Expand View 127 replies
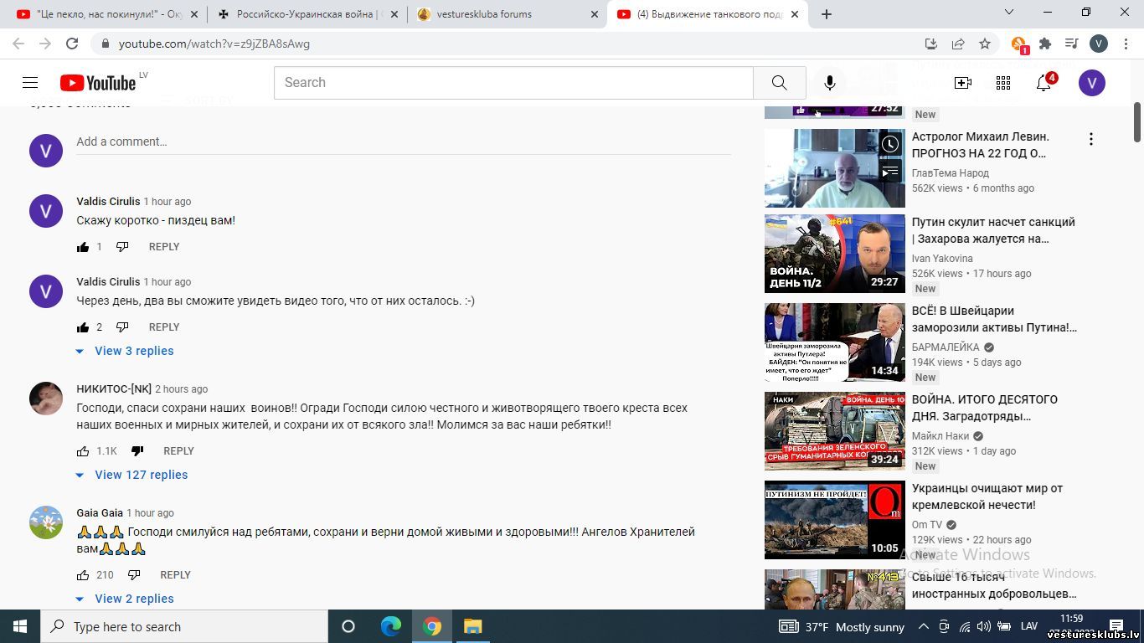 131,475
